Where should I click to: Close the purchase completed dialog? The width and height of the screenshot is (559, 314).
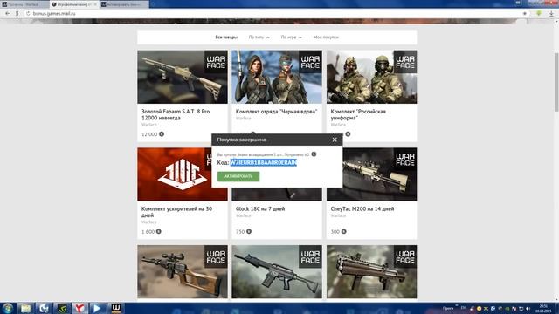[x=335, y=140]
